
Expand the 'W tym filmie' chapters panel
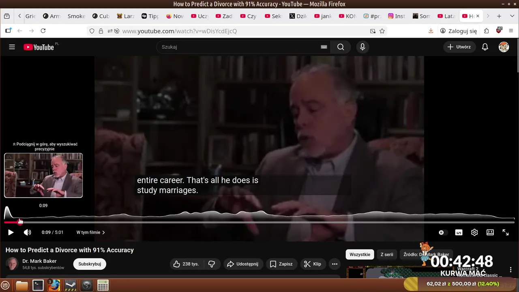tap(91, 232)
